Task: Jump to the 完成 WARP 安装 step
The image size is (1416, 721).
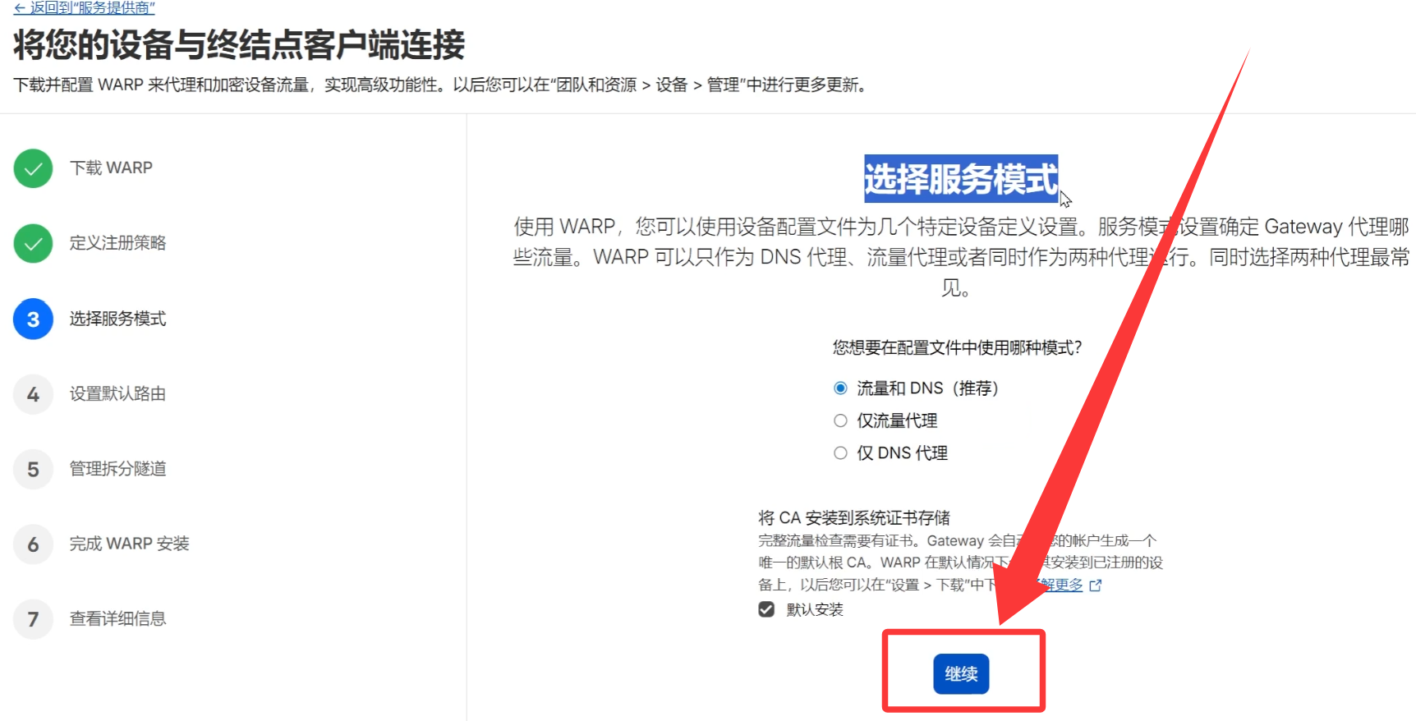Action: pos(129,544)
